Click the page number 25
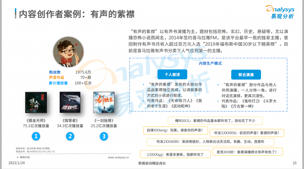Image resolution: width=304 pixels, height=169 pixels. [294, 163]
